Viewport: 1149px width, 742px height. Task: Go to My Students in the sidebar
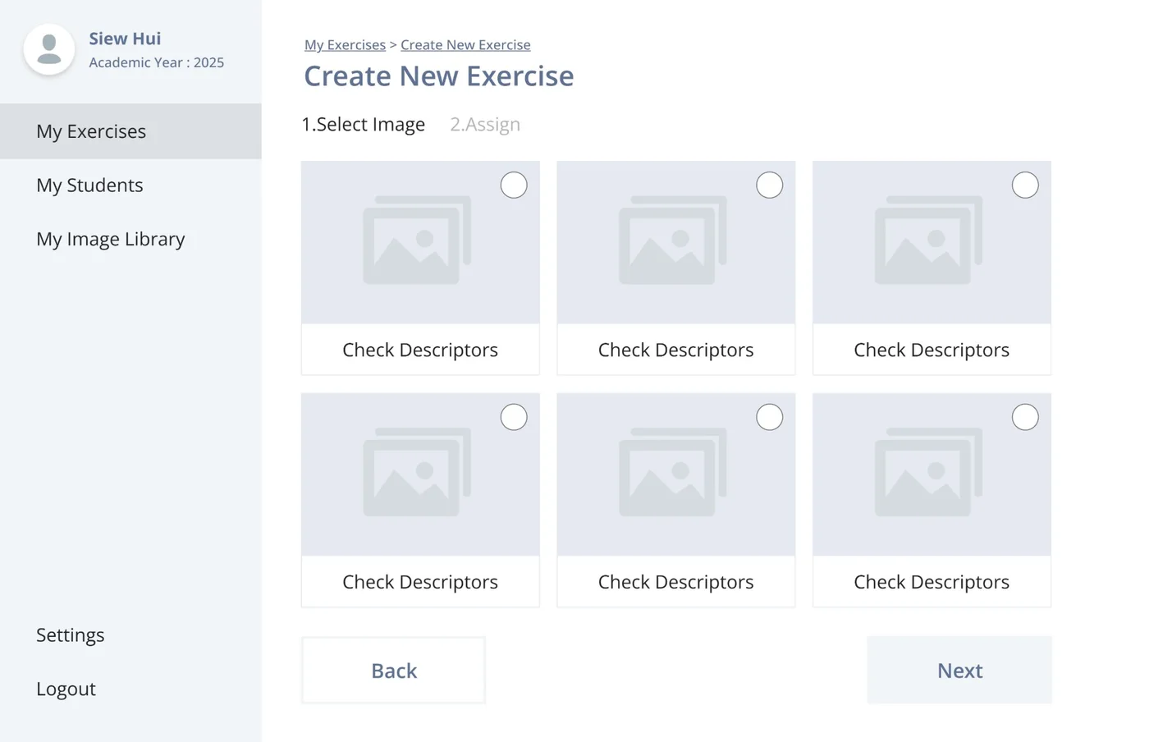point(89,185)
